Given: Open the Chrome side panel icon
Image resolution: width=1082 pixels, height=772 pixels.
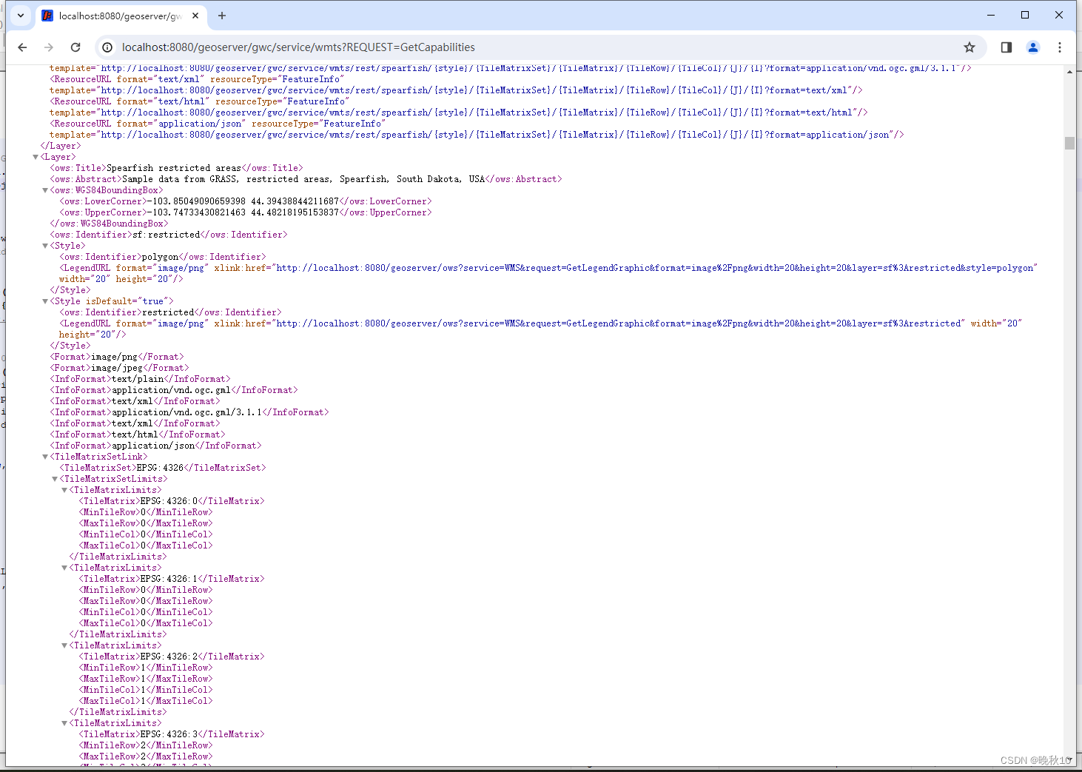Looking at the screenshot, I should (1006, 47).
